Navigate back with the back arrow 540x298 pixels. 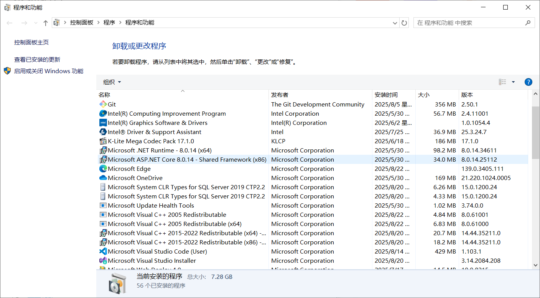point(10,23)
